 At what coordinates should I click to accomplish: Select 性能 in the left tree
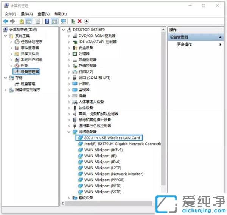click(25, 66)
